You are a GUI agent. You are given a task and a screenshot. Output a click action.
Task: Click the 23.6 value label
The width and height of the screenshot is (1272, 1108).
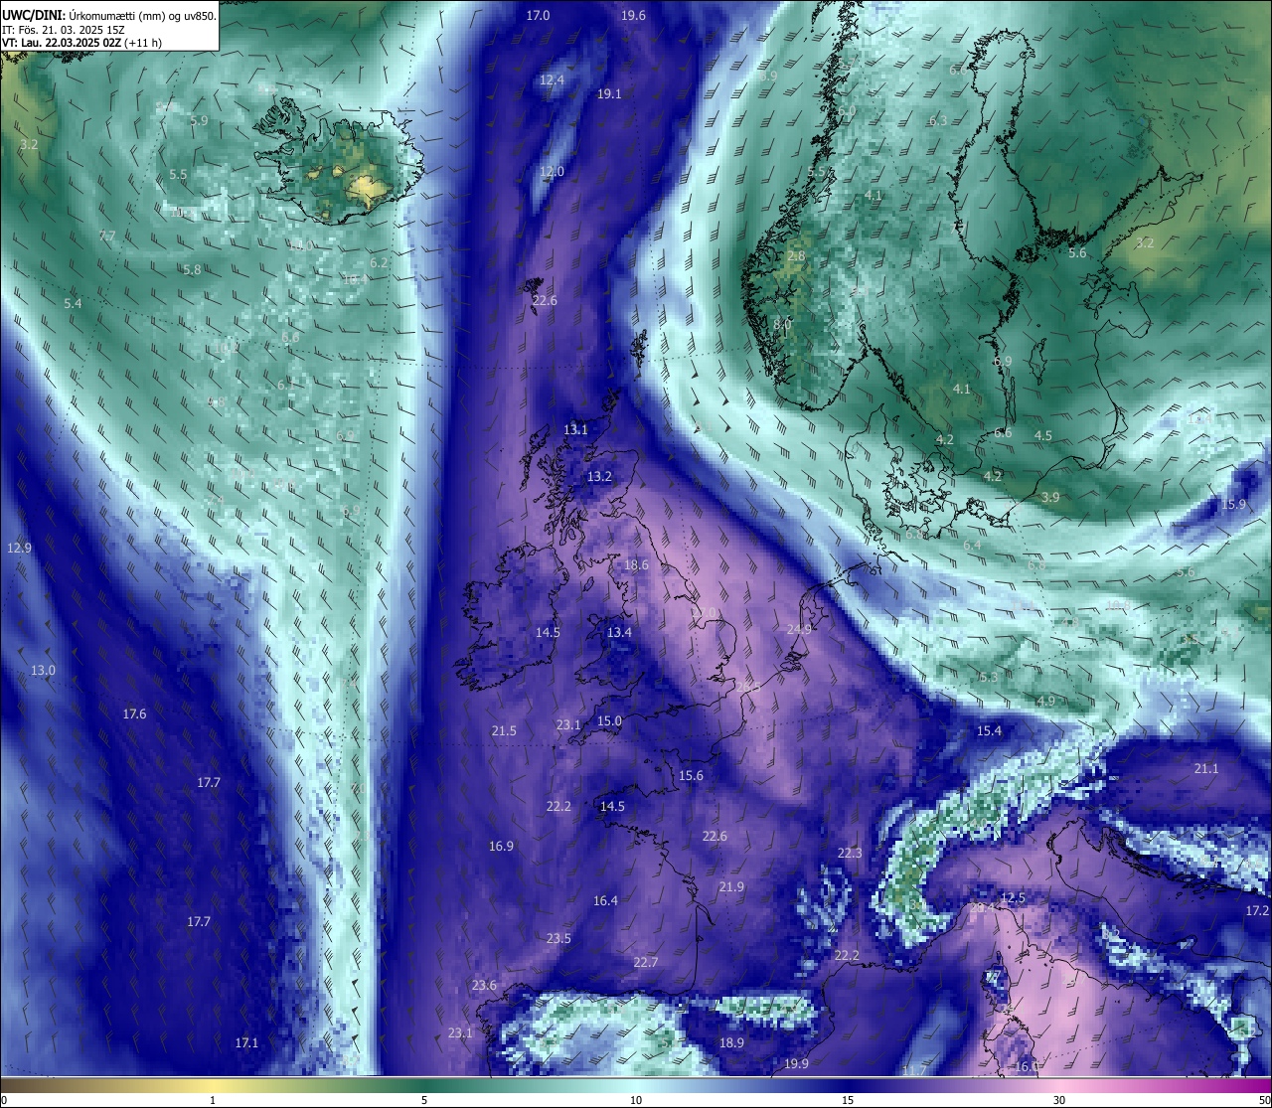point(484,986)
